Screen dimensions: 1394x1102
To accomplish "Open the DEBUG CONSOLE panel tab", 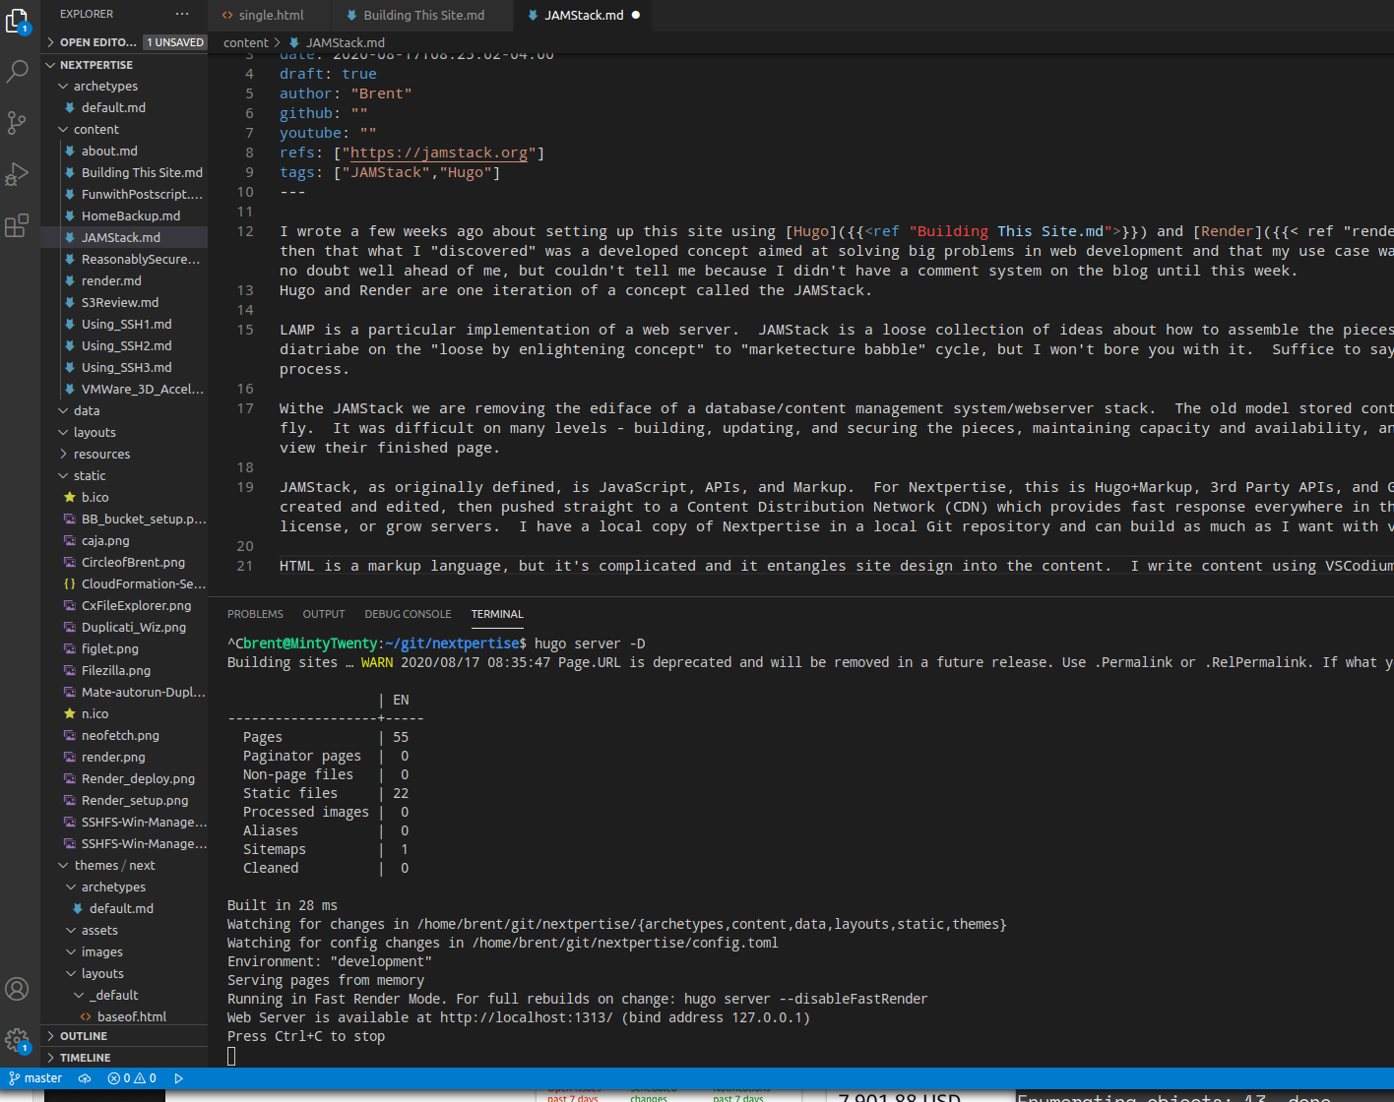I will [408, 614].
